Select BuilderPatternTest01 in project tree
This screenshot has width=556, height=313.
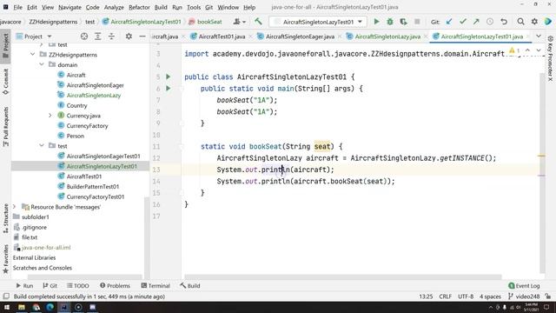[93, 186]
